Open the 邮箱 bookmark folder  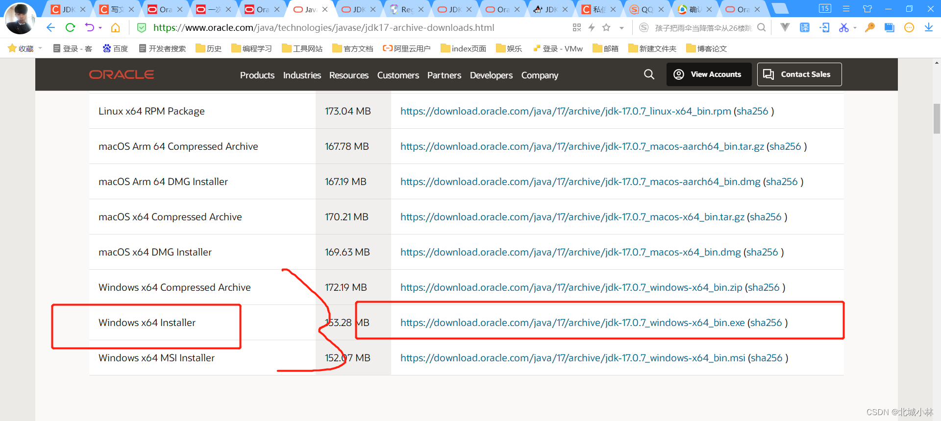(605, 48)
